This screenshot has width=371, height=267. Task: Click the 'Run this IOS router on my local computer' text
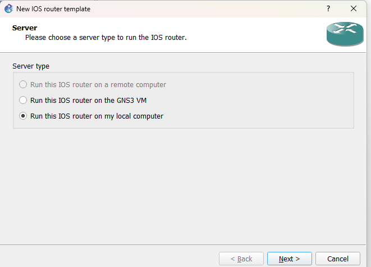tap(97, 116)
